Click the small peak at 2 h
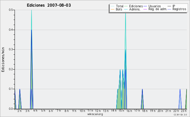Viewport: 190px width, 117px height. [x=20, y=99]
